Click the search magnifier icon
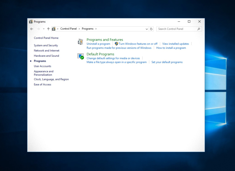Screen dimensions: 235x171 click(199, 29)
